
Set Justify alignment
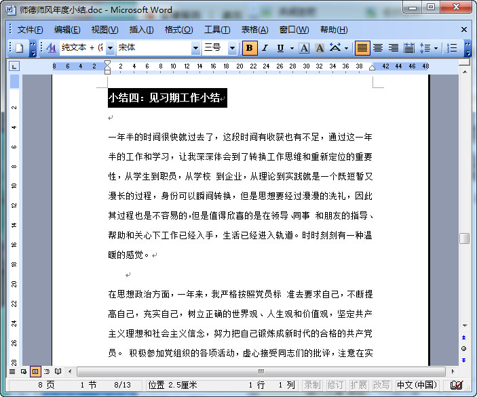[362, 48]
